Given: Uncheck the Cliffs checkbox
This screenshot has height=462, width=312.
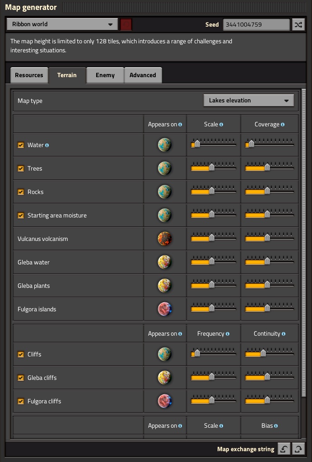Looking at the screenshot, I should tap(21, 354).
